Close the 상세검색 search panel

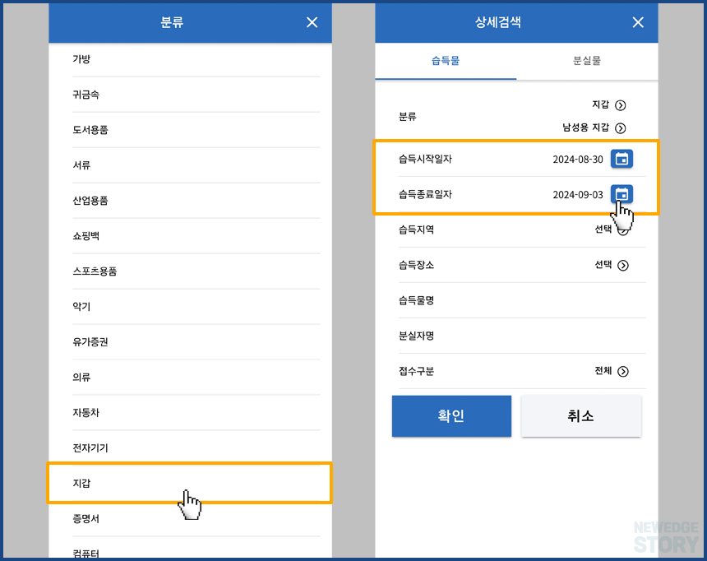tap(638, 22)
